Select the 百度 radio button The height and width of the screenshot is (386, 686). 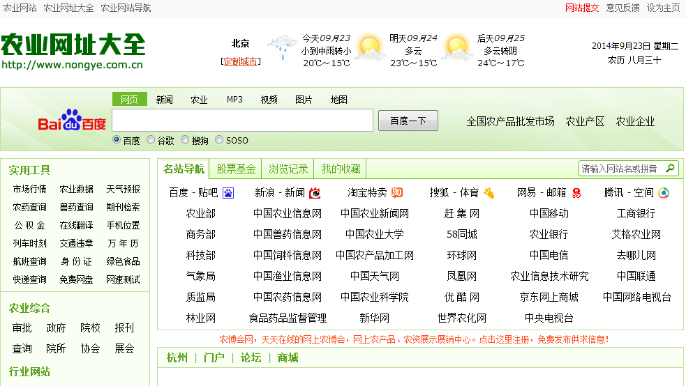[117, 140]
